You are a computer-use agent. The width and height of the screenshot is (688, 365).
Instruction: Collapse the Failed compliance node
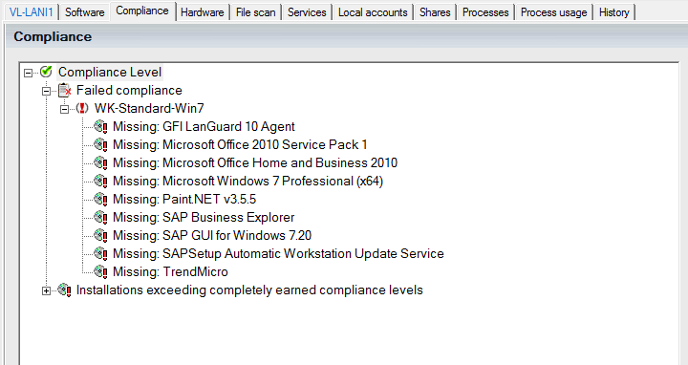pos(46,91)
